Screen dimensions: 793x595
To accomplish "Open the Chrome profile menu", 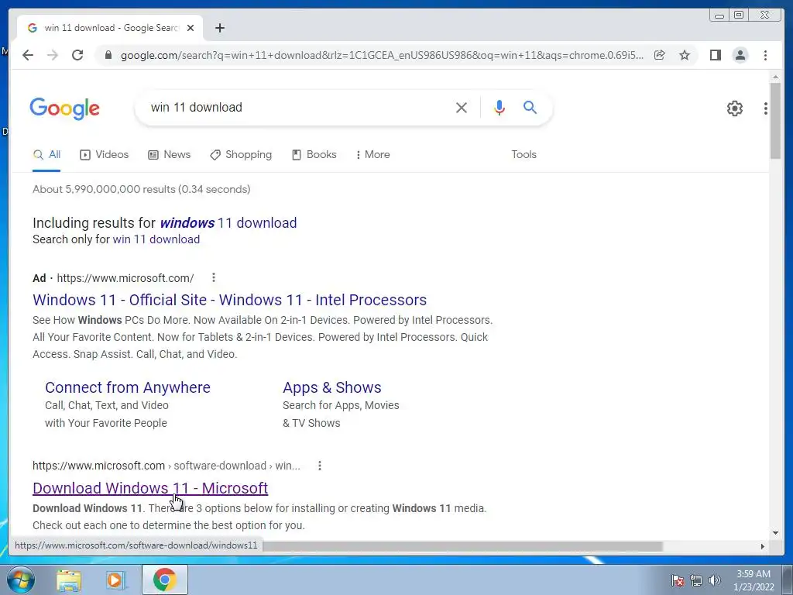I will pyautogui.click(x=740, y=55).
